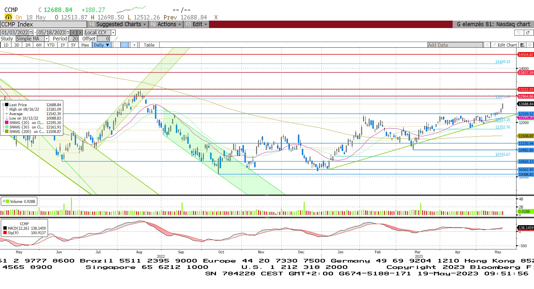
Task: Expand the Edit menu
Action: pos(196,24)
